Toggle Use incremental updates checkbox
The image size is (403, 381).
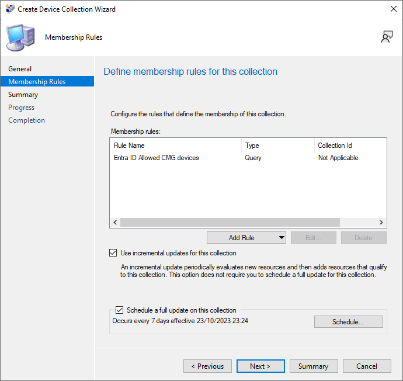pos(113,253)
